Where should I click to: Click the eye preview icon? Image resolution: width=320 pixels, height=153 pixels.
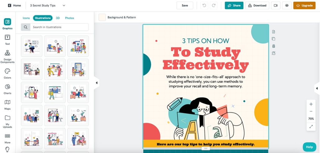tap(287, 6)
